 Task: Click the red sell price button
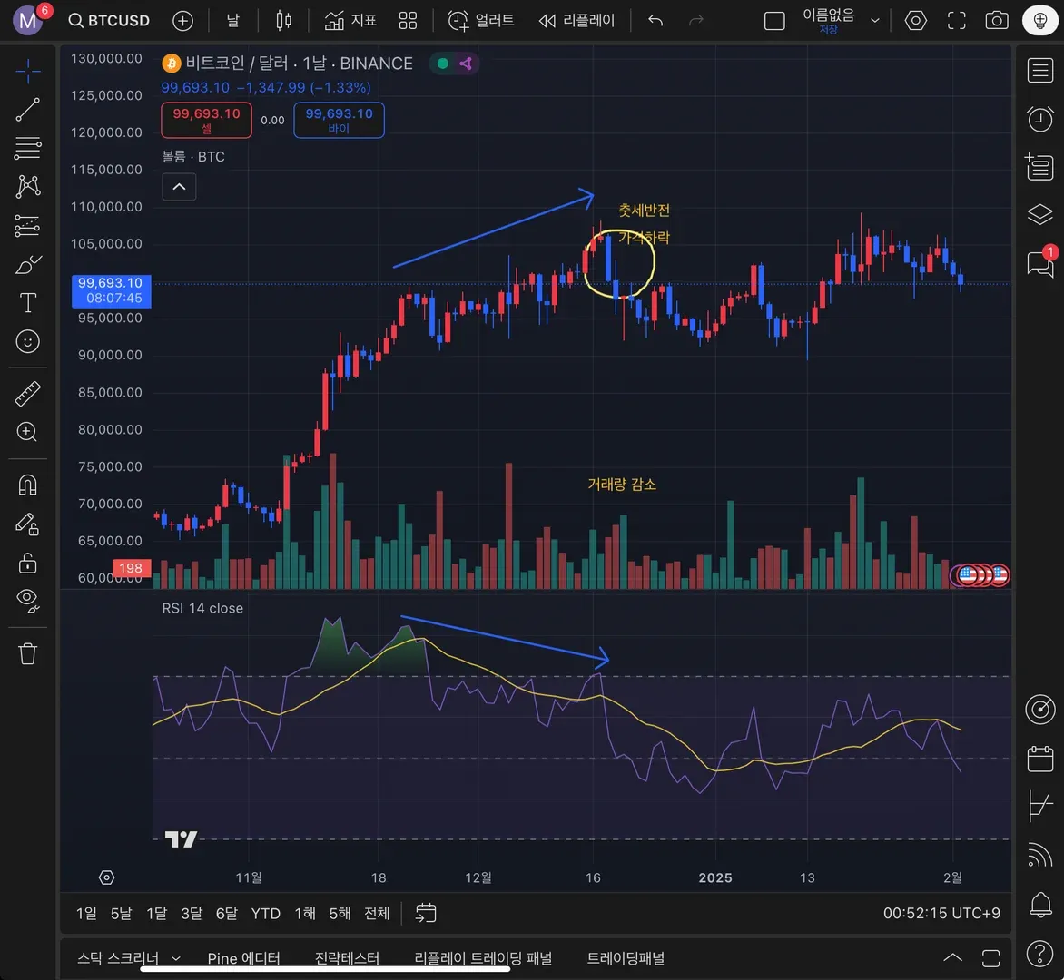206,120
